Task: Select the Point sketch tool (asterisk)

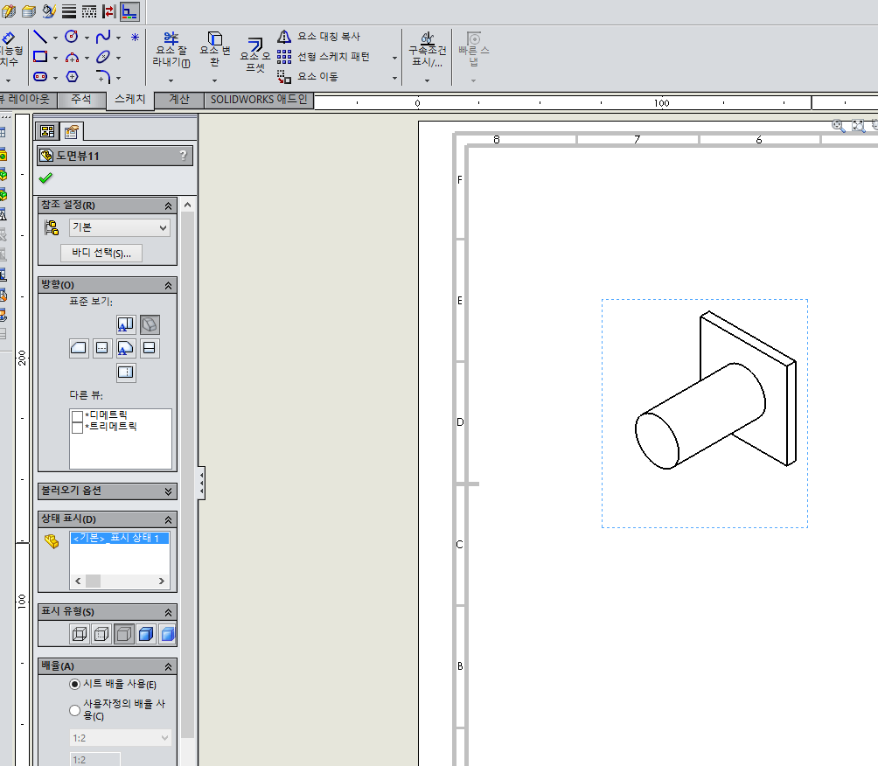Action: point(135,38)
